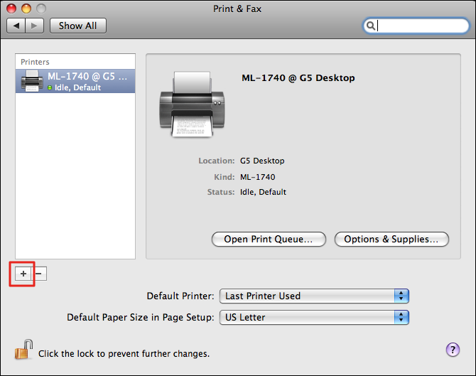Open the Default Printer dropdown
Screen dimensions: 476x376
(314, 296)
